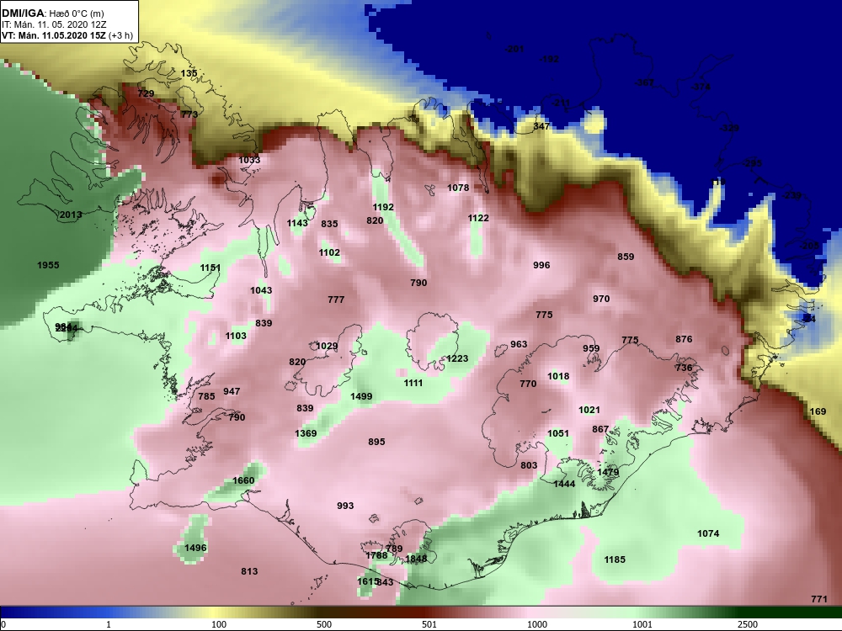The height and width of the screenshot is (631, 842).
Task: Click the 1223 value inside the glacier outline
Action: tap(457, 358)
